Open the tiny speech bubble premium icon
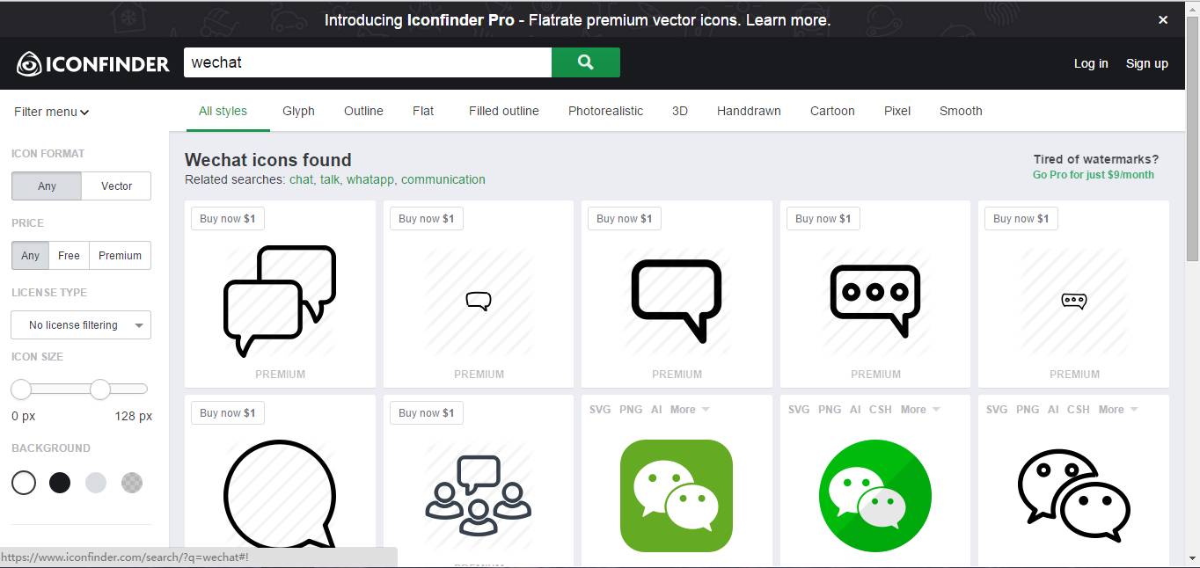The width and height of the screenshot is (1200, 568). click(479, 301)
